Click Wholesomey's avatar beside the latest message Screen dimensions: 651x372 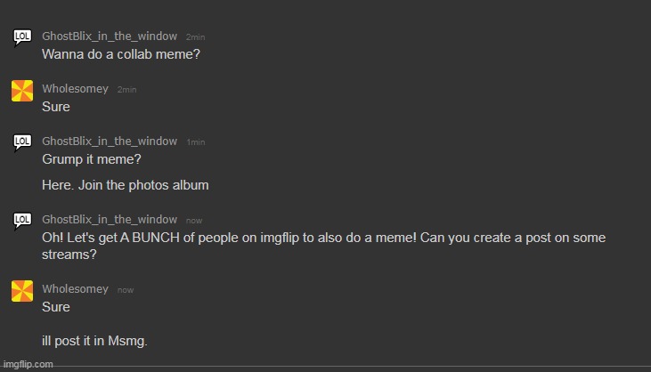(22, 290)
